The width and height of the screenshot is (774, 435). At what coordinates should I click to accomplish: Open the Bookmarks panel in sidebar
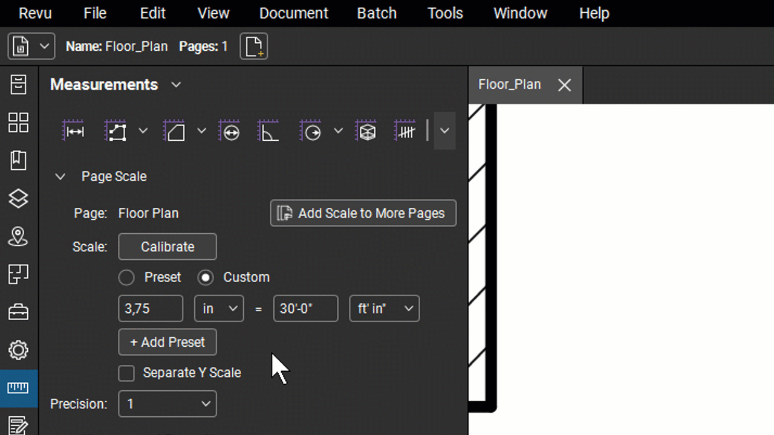pyautogui.click(x=18, y=161)
